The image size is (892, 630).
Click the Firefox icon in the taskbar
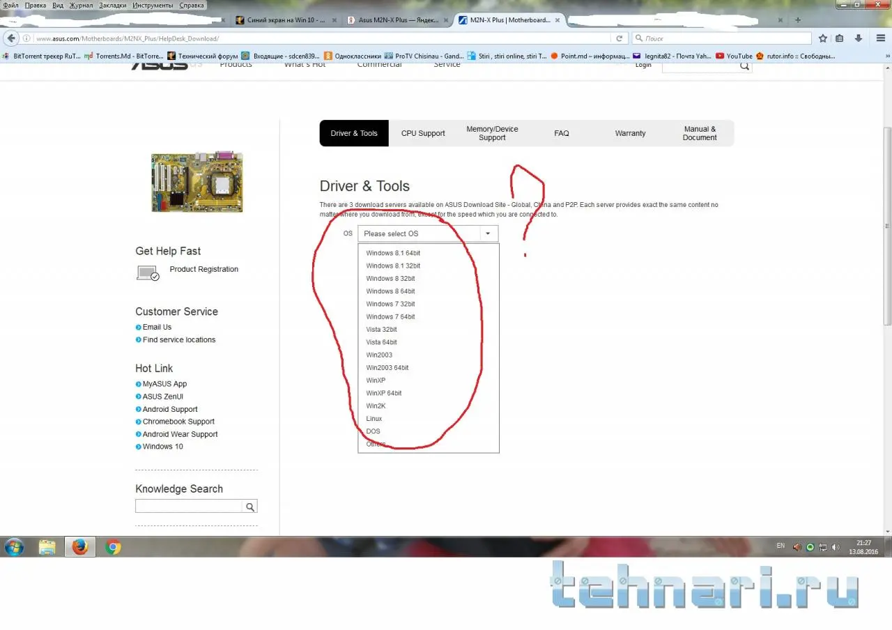click(80, 547)
